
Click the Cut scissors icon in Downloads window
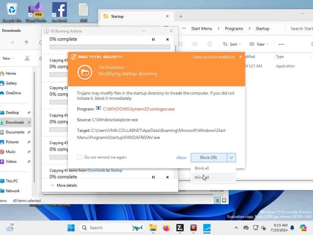(27, 58)
